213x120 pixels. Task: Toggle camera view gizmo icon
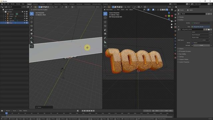(x=172, y=27)
